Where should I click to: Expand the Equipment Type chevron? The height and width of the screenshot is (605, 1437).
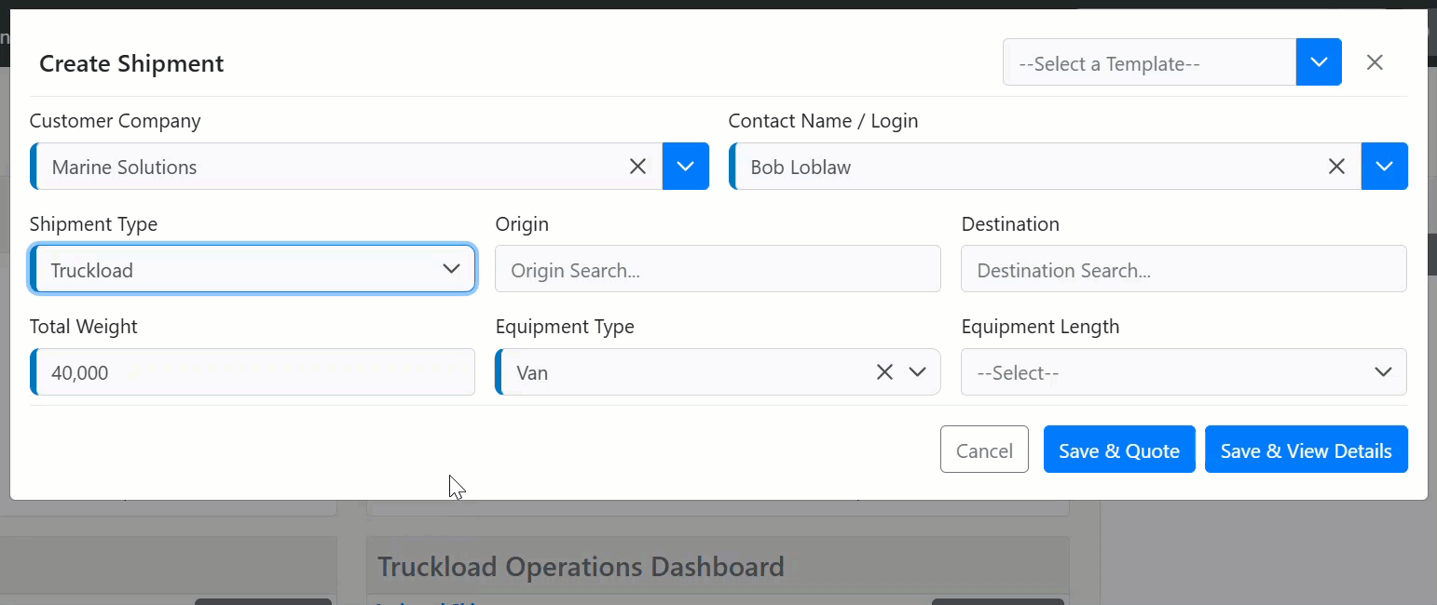click(918, 372)
